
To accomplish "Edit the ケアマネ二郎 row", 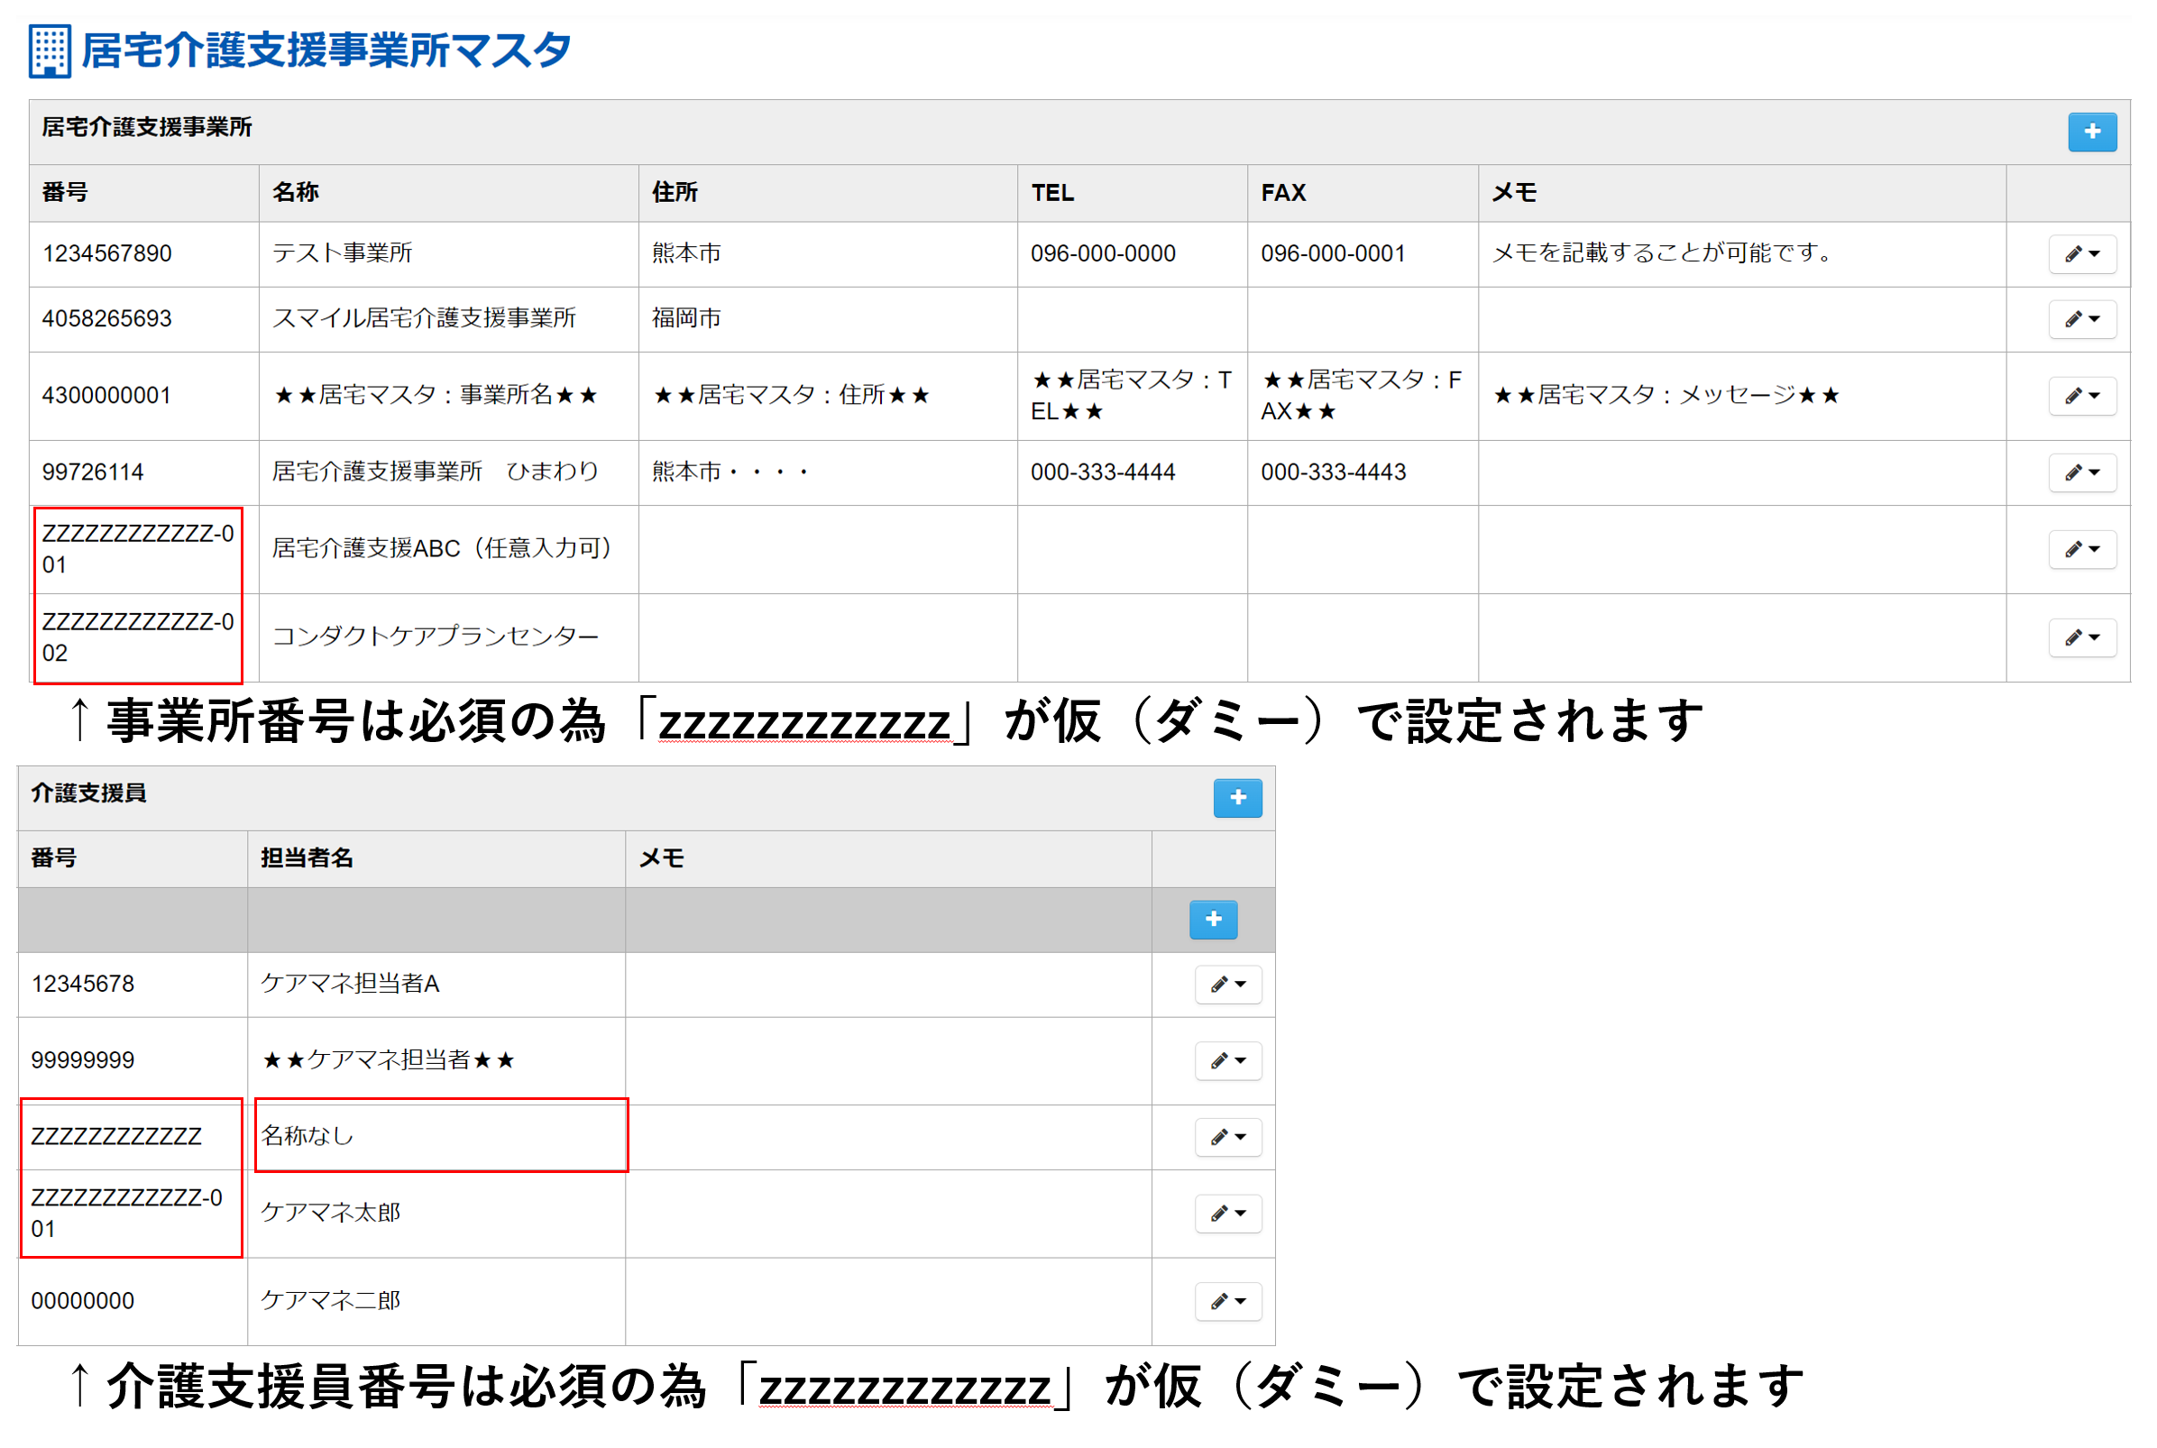I will pyautogui.click(x=1227, y=1300).
